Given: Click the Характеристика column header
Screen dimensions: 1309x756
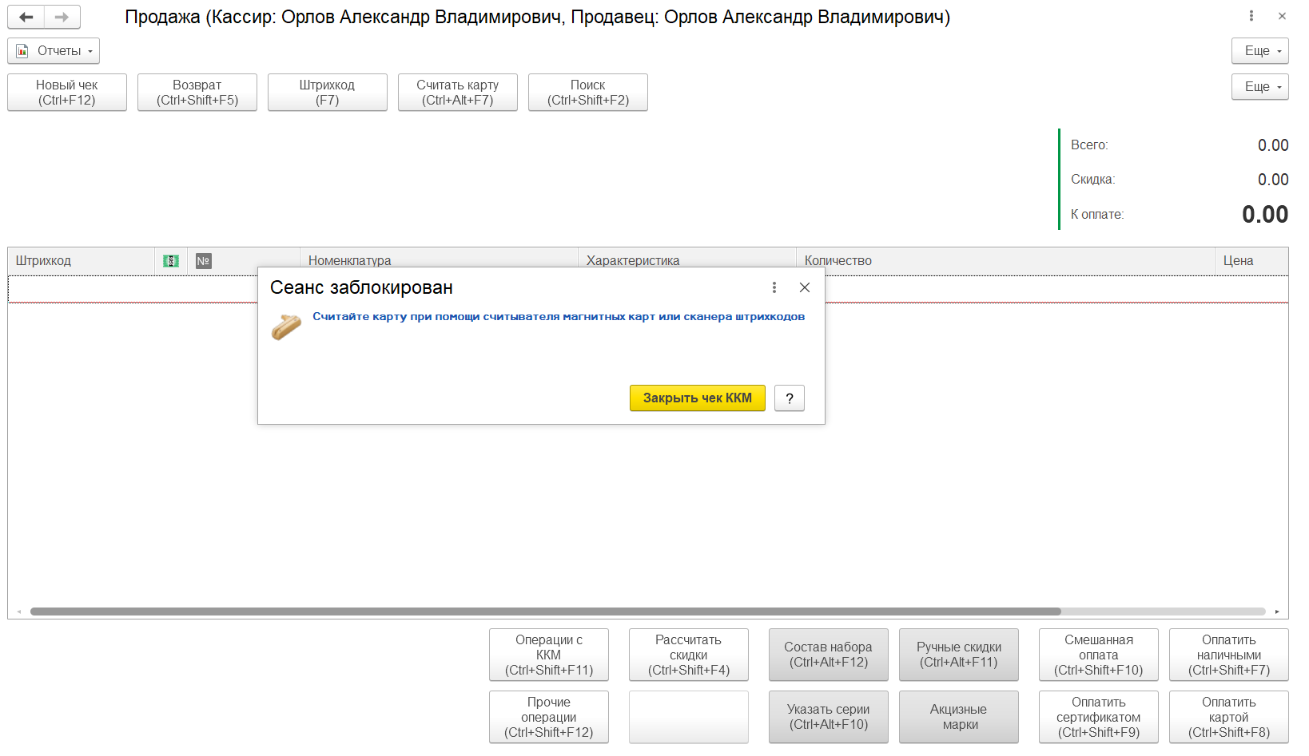Looking at the screenshot, I should 686,260.
